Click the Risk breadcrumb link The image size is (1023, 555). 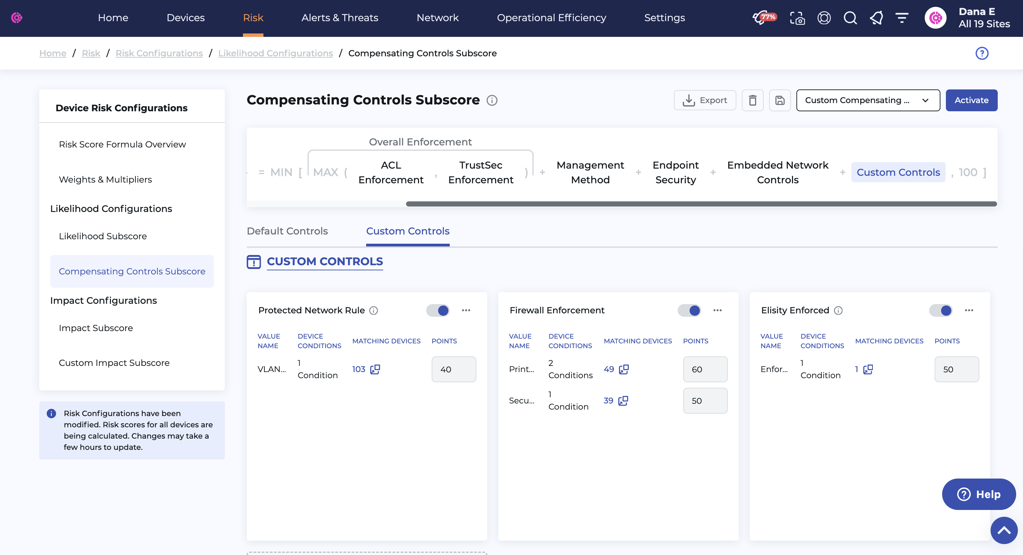91,53
